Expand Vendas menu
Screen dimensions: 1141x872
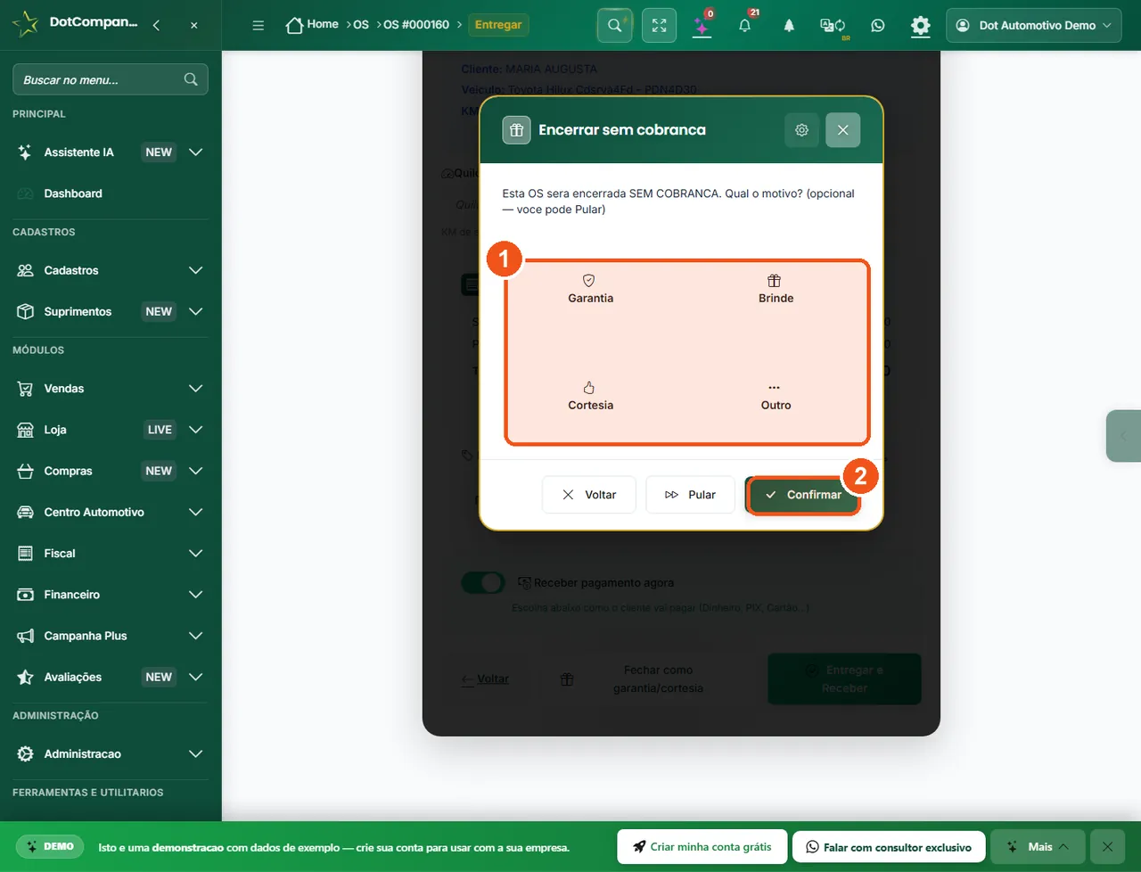[111, 389]
